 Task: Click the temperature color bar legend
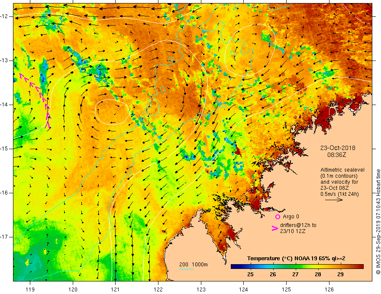[x=297, y=267]
